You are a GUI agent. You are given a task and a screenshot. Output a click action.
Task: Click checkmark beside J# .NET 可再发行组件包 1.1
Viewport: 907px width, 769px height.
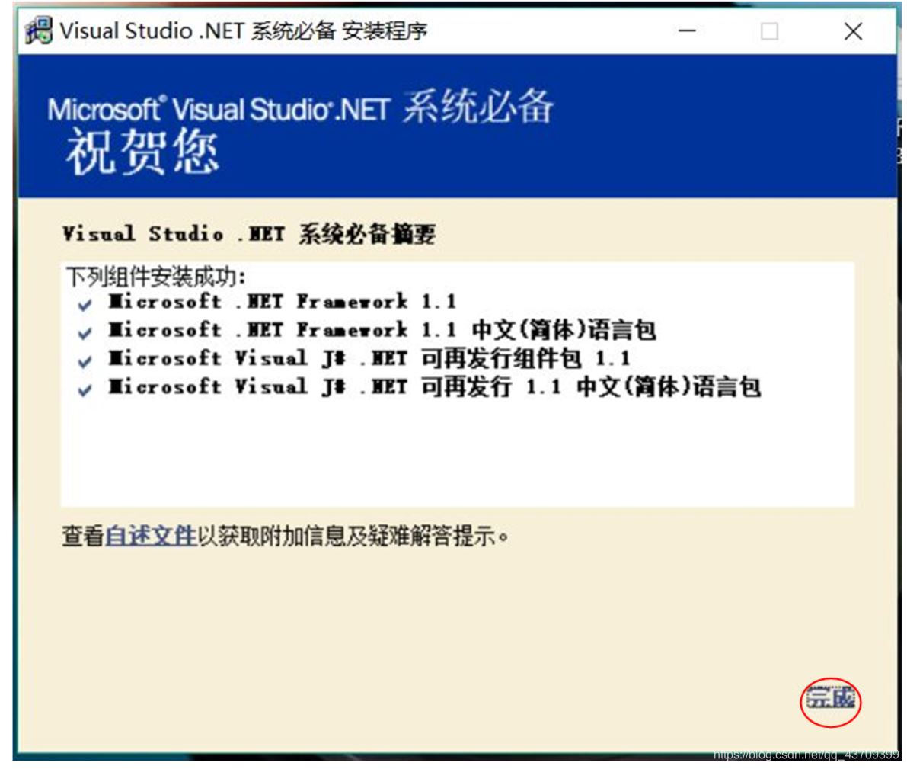(85, 361)
